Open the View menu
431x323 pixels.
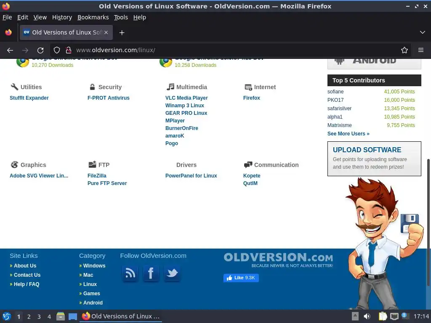point(40,17)
